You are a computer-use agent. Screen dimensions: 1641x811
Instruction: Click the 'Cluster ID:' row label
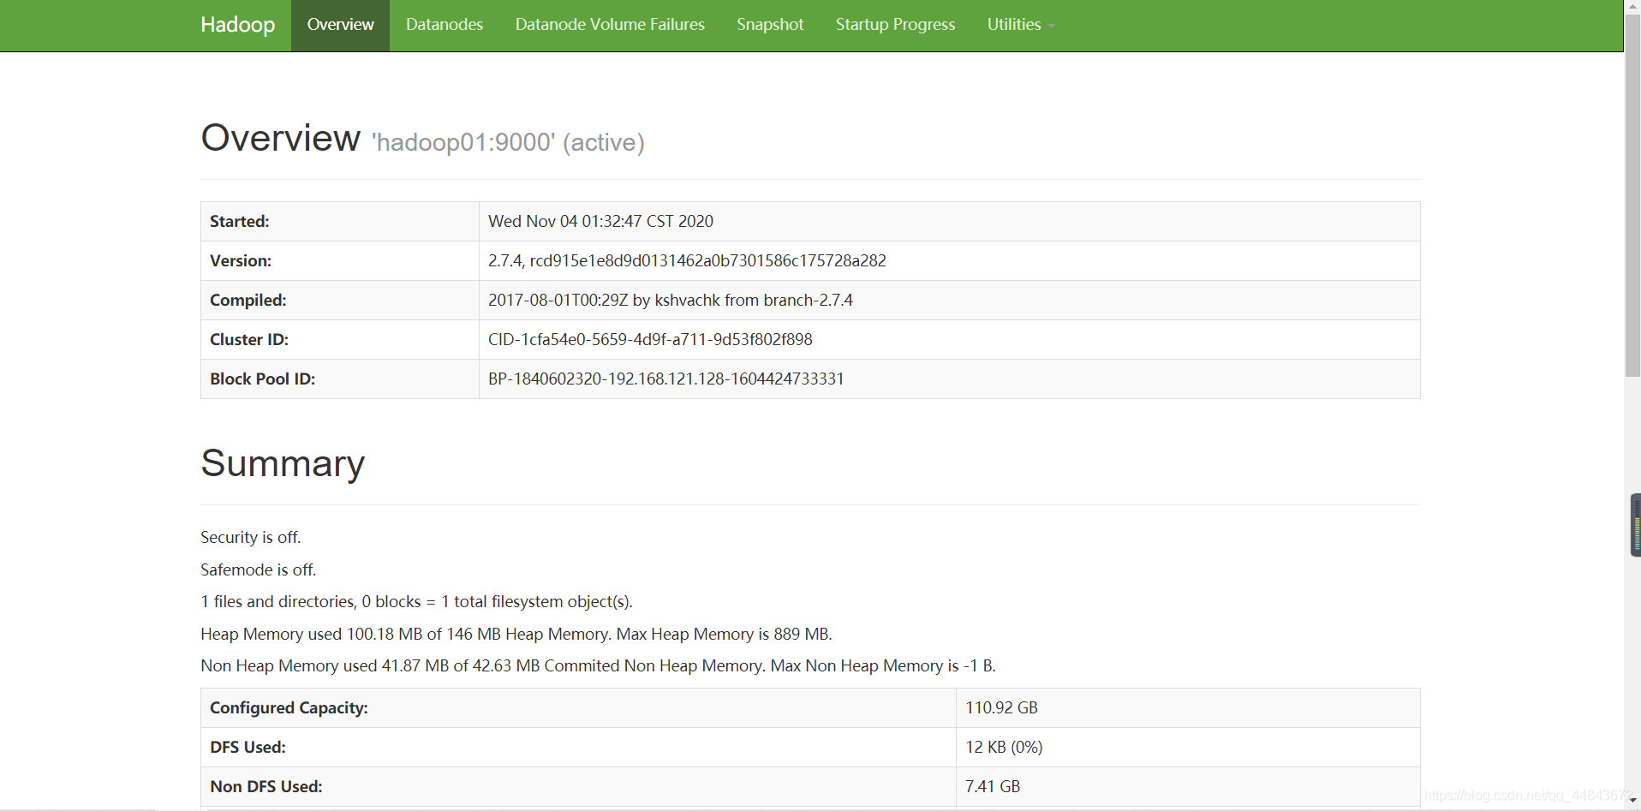pos(249,339)
